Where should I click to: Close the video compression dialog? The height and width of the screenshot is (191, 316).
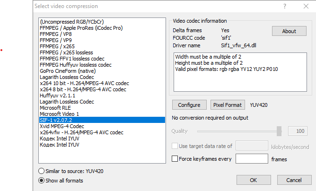(305, 6)
